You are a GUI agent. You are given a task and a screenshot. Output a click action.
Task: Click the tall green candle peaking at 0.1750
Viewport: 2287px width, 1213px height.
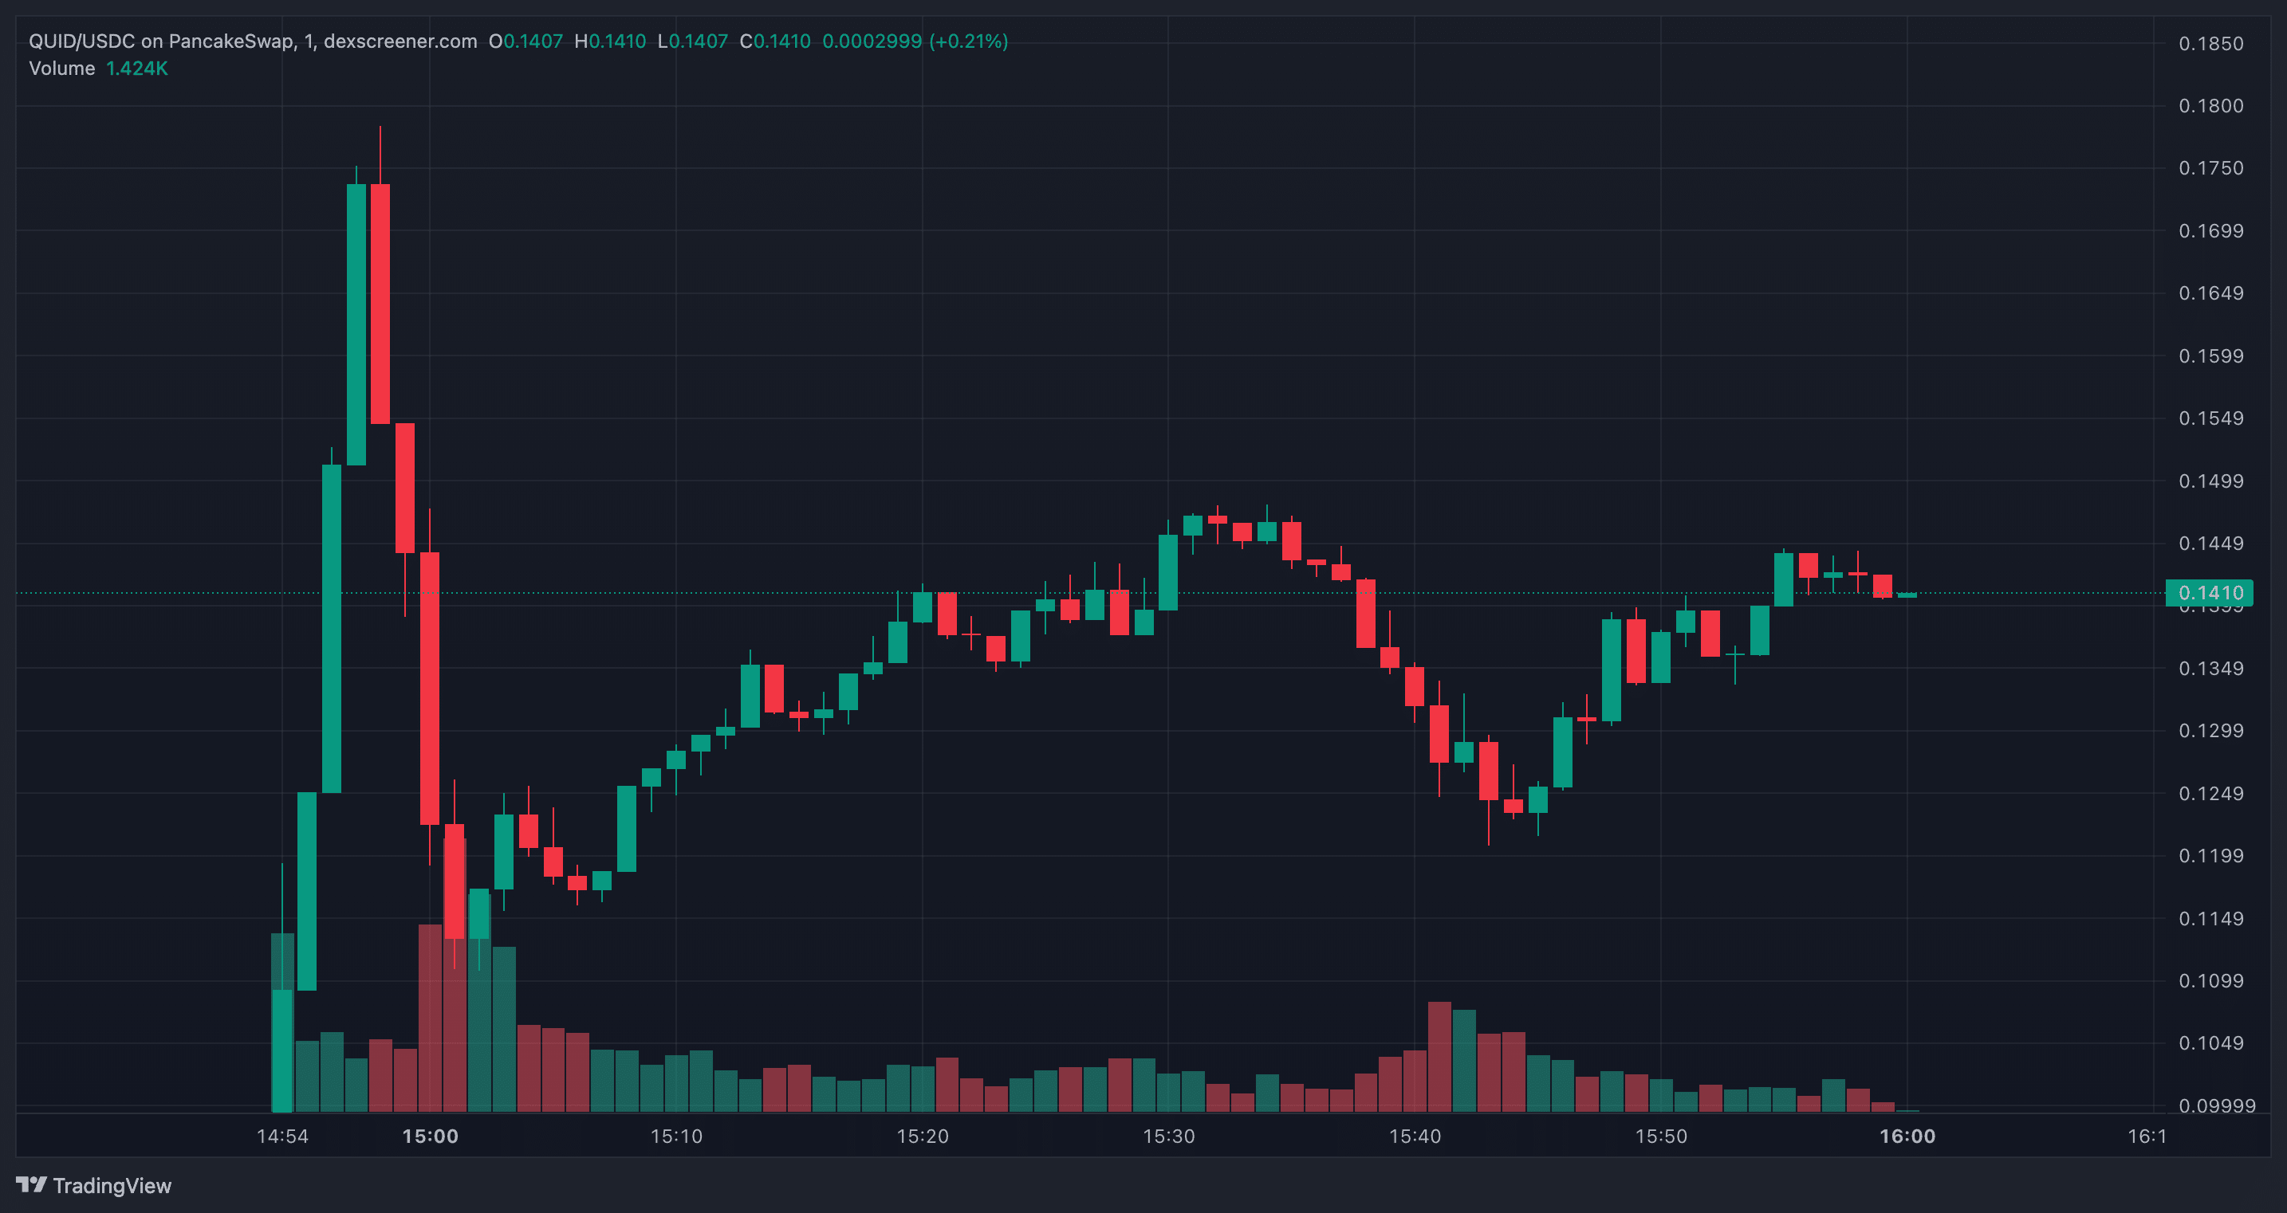pyautogui.click(x=356, y=324)
